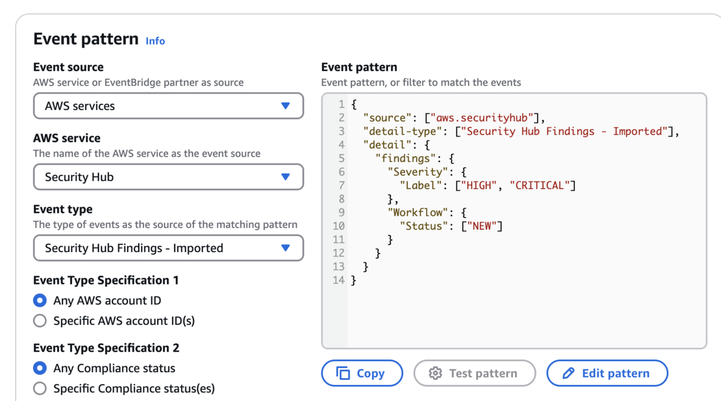Click the Event Type Specification 1 heading
Viewport: 721px width, 401px height.
point(106,280)
